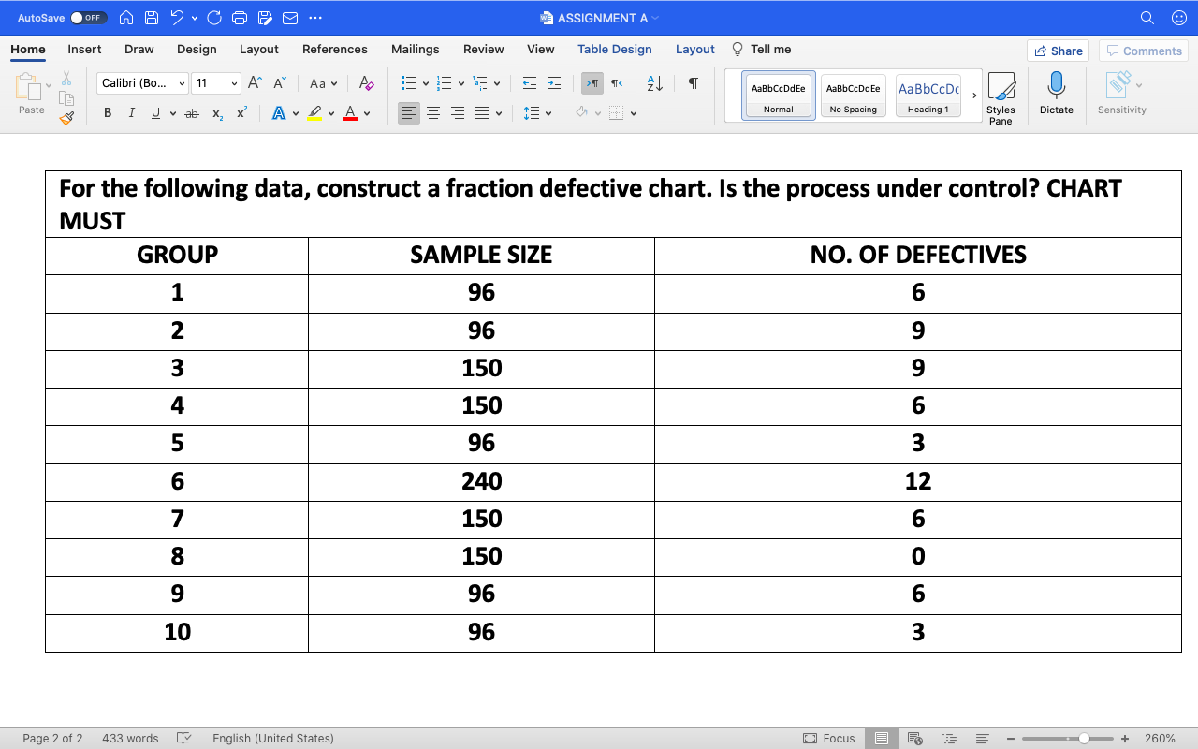Click the Email document icon
This screenshot has height=749, width=1198.
(x=289, y=17)
